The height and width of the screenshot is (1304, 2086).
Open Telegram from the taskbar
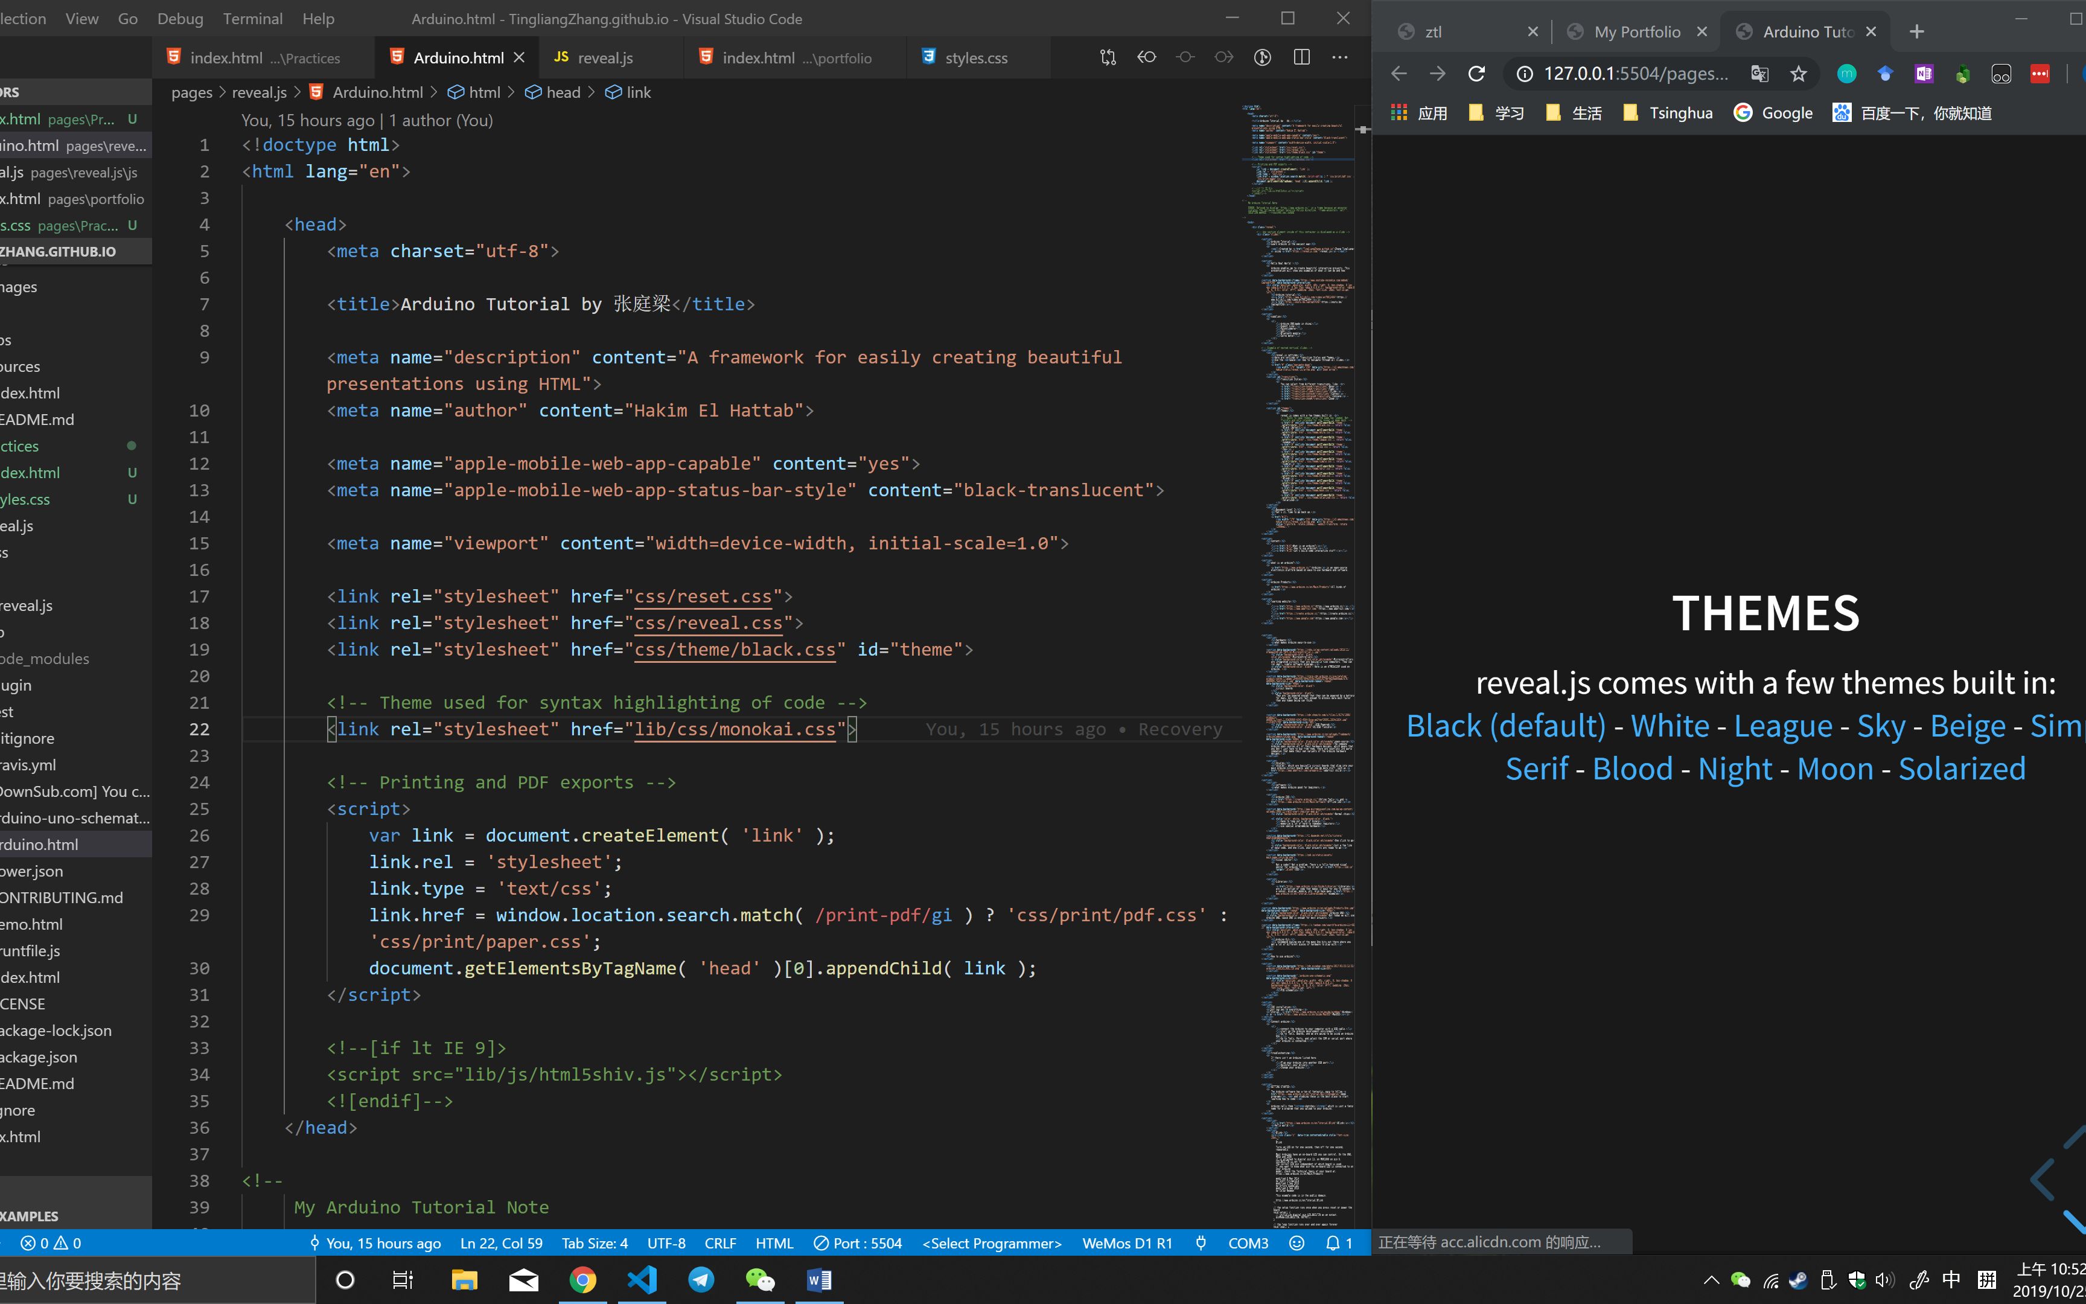(x=701, y=1280)
